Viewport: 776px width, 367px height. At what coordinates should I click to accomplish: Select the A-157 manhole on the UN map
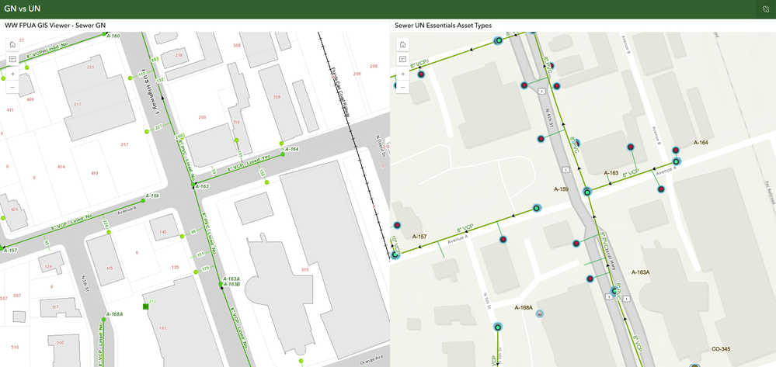[395, 255]
